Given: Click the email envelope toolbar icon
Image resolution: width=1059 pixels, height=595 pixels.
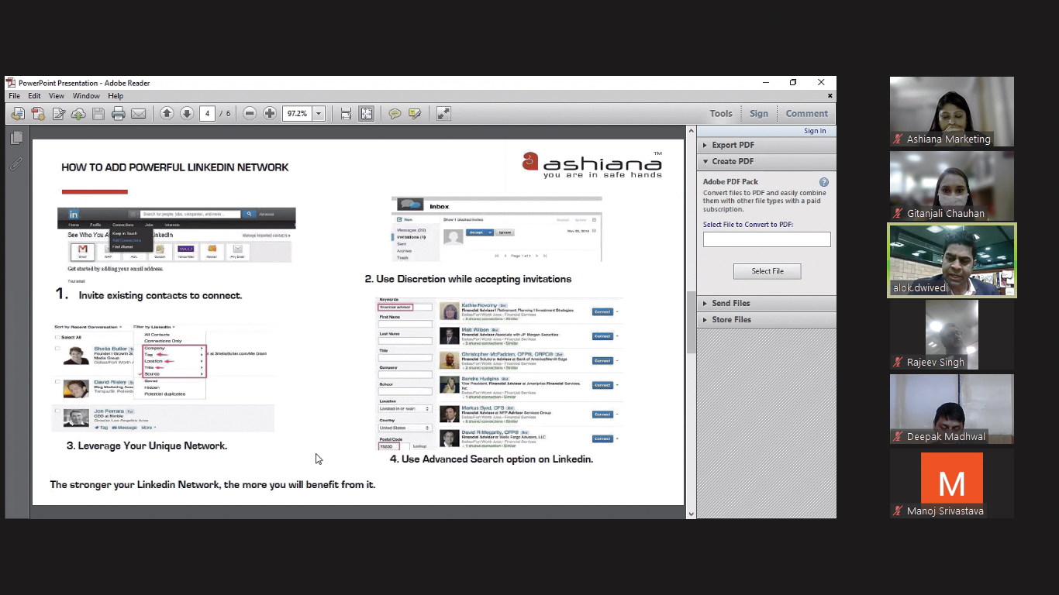Looking at the screenshot, I should [x=139, y=114].
